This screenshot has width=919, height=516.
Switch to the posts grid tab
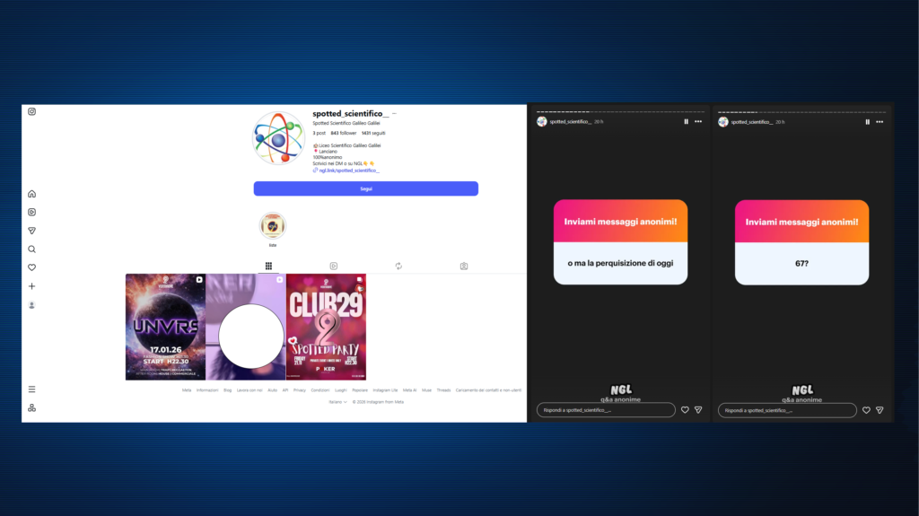(268, 267)
